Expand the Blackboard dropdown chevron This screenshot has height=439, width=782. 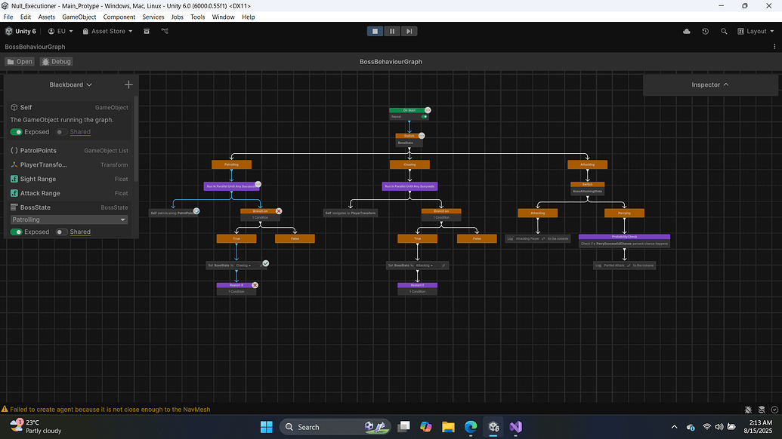(x=89, y=84)
